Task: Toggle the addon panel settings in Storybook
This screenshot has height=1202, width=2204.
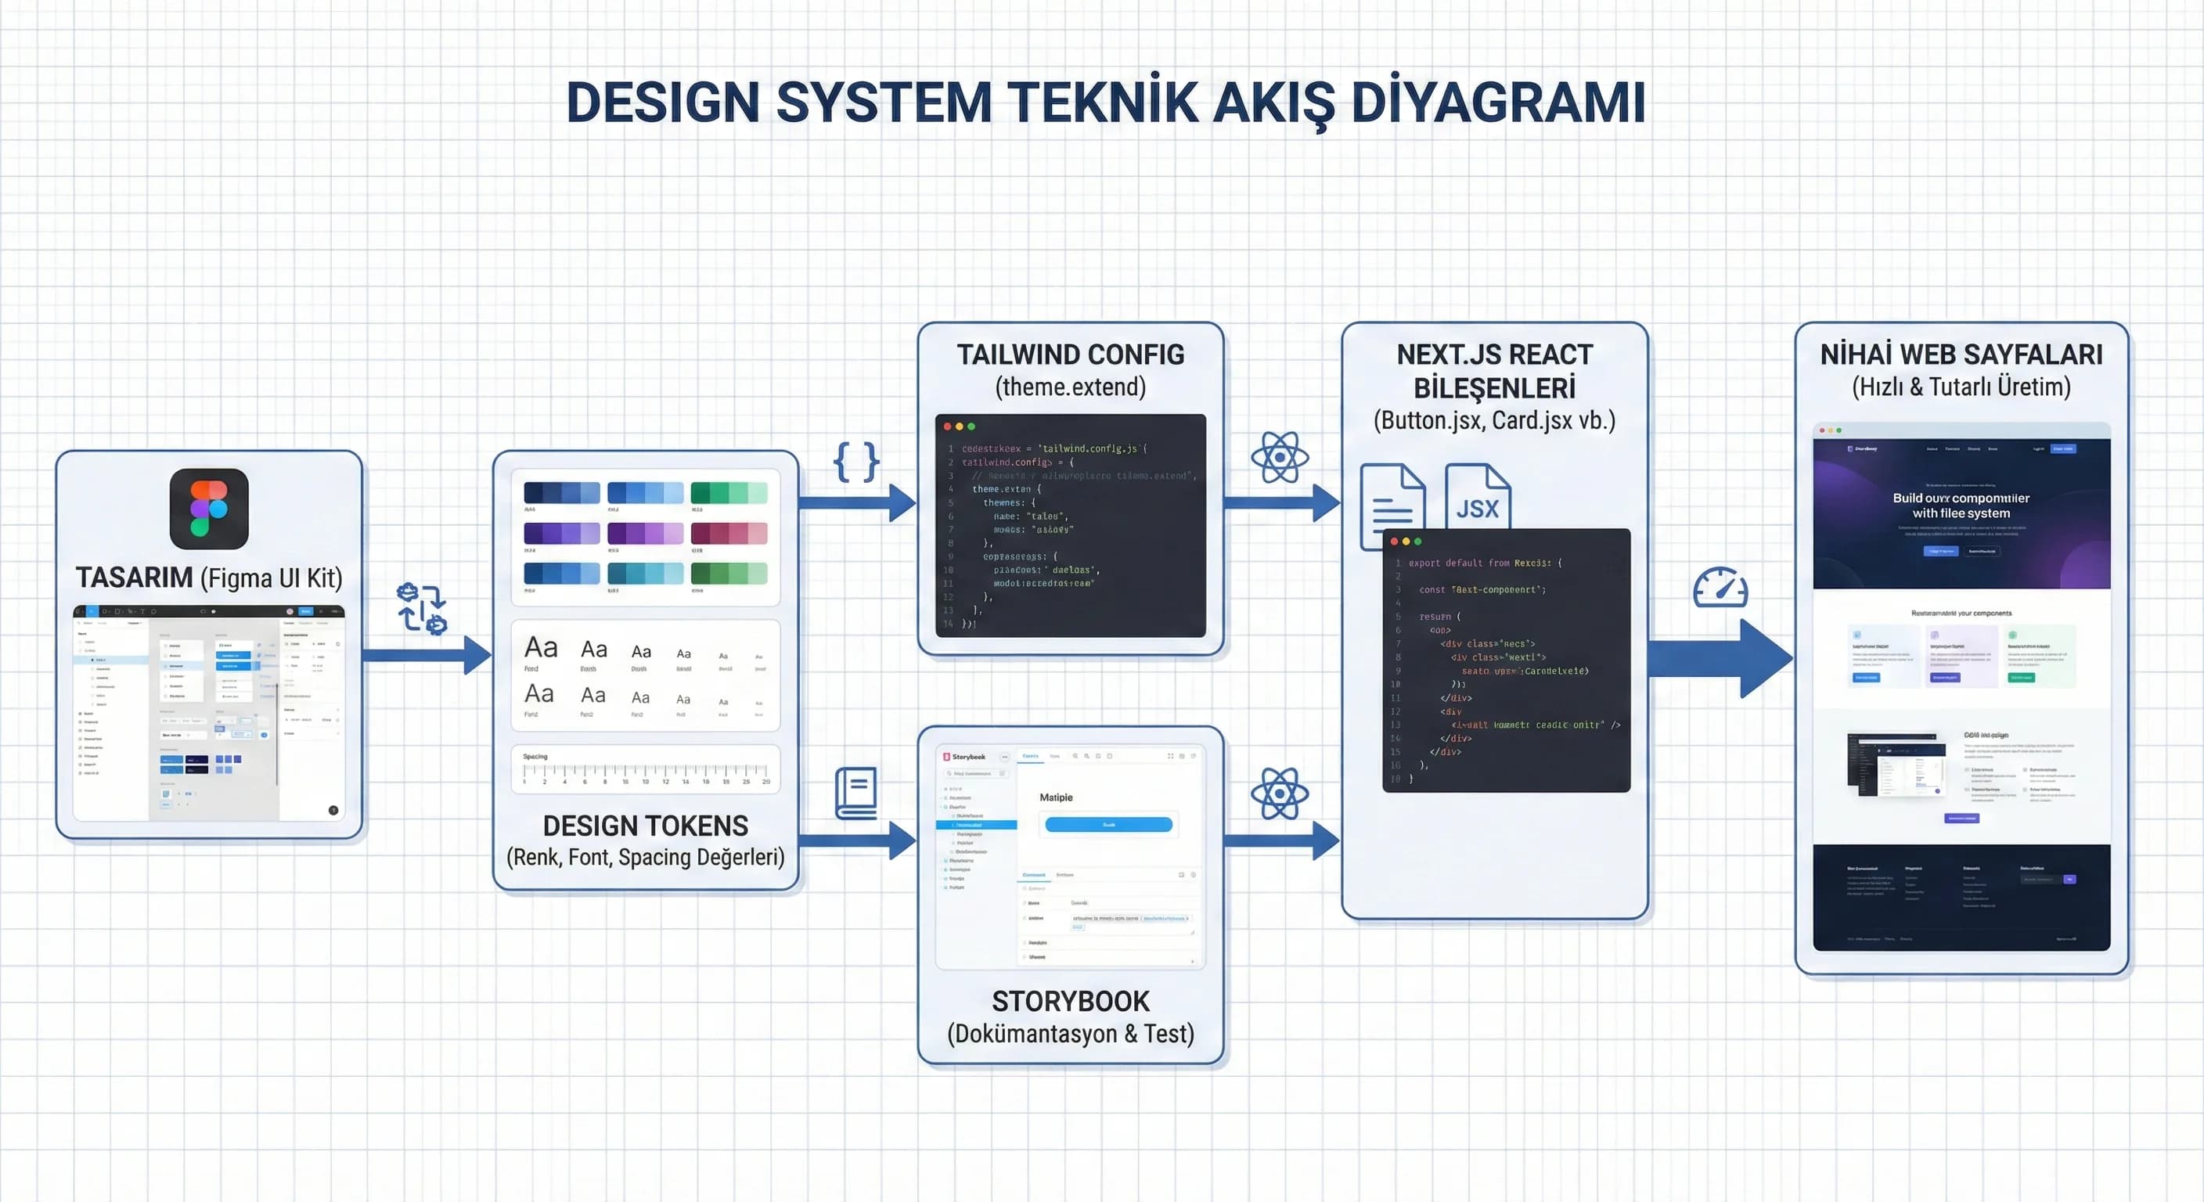Action: click(1194, 875)
